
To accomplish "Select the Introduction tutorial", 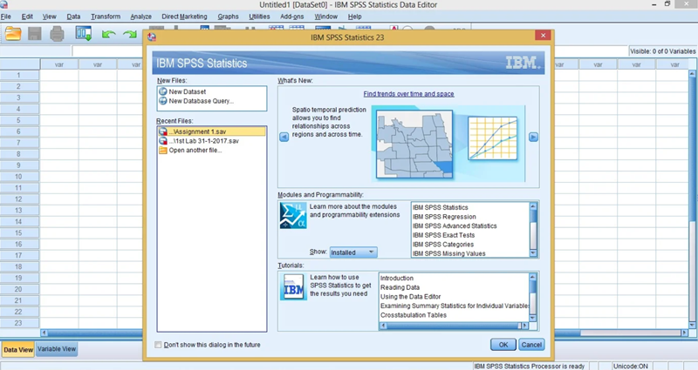I will [397, 278].
